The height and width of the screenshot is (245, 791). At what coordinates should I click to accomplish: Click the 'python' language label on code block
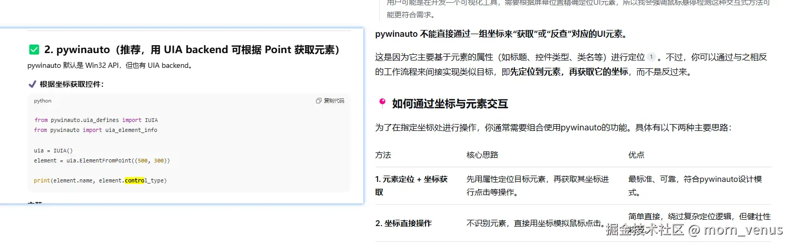[x=43, y=101]
